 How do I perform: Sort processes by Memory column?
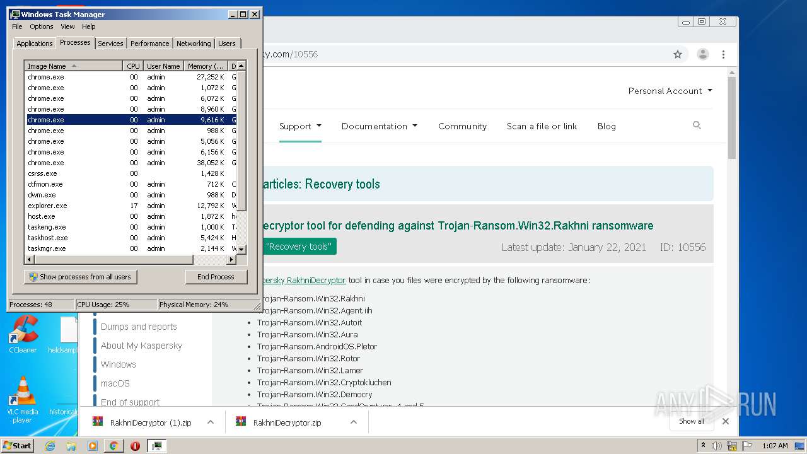coord(206,66)
